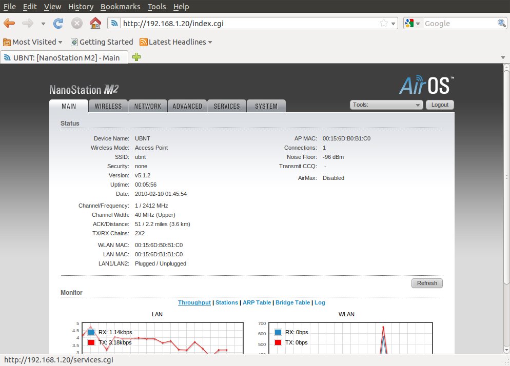Image resolution: width=510 pixels, height=366 pixels.
Task: Open a new tab with the plus icon
Action: (x=136, y=57)
